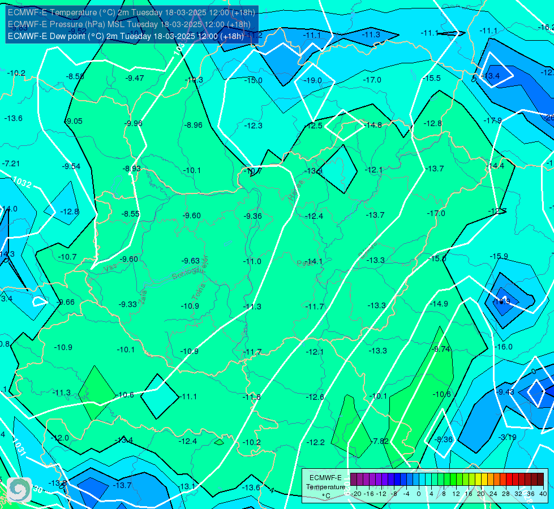Click the -16.0 dew point value
Image resolution: width=554 pixels, height=509 pixels.
click(503, 347)
